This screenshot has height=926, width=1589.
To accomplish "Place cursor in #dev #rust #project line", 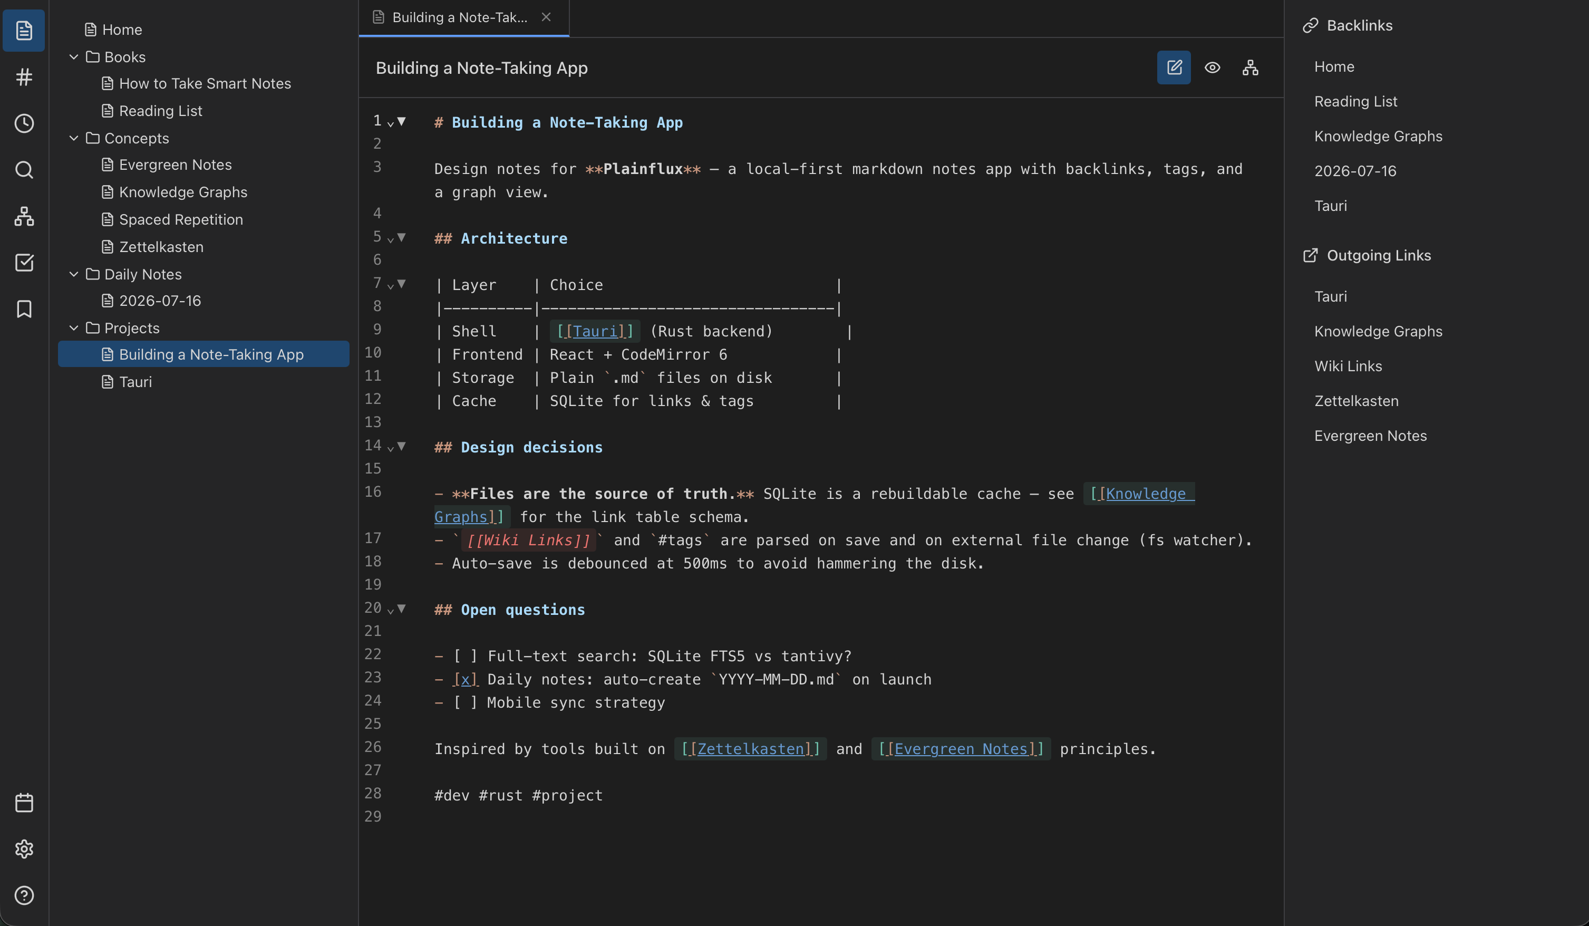I will 518,795.
